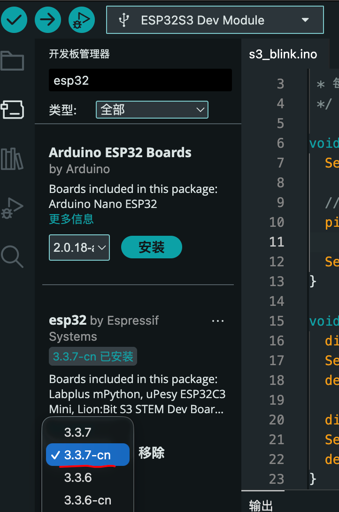Click the esp32 by Espressif Systems title

pos(104,328)
